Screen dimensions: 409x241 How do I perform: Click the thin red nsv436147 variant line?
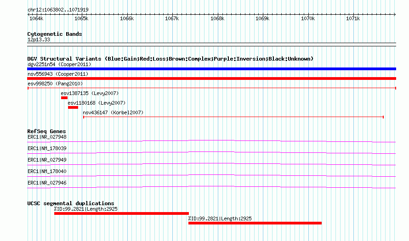point(233,117)
